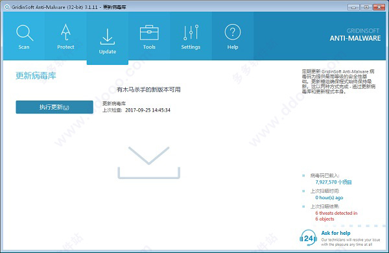Minimize the Anti-Malware window
Image resolution: width=389 pixels, height=253 pixels.
(x=353, y=7)
